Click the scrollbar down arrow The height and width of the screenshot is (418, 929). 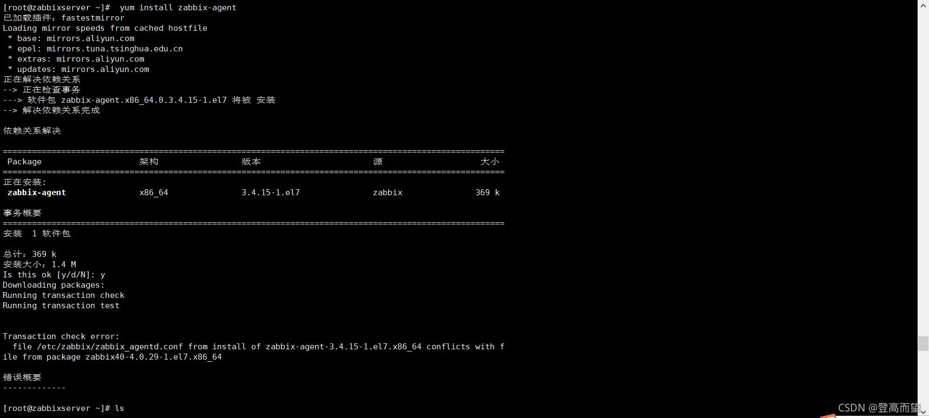point(923,413)
